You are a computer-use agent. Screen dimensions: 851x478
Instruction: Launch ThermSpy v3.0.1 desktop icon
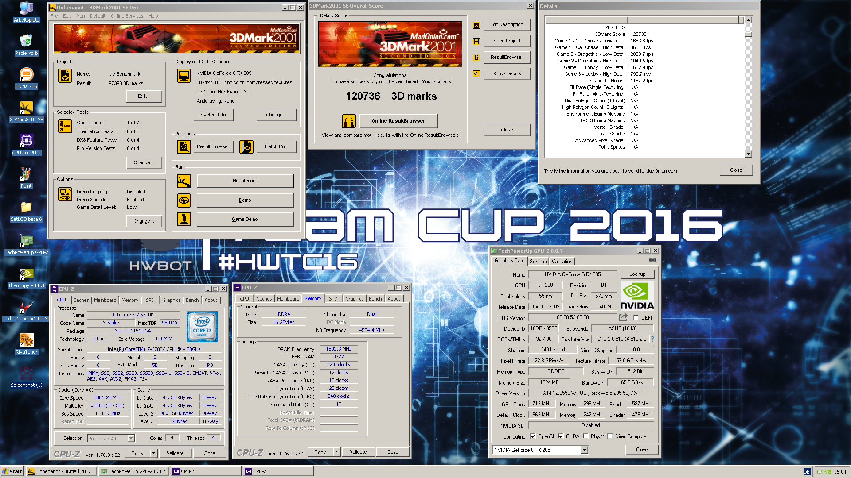26,277
